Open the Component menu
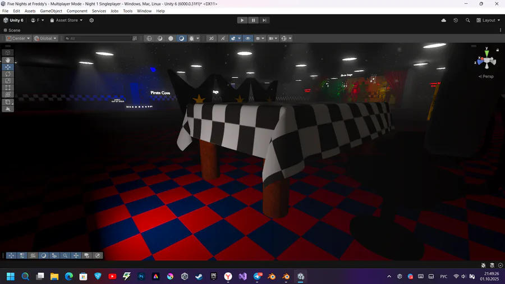 [77, 11]
